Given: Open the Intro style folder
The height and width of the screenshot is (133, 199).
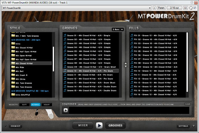Looking at the screenshot, I should 16,44.
